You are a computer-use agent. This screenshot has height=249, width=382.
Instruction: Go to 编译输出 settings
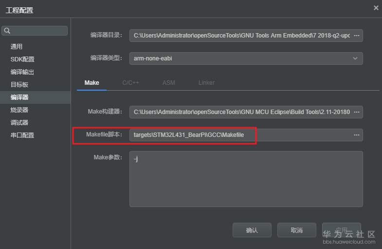point(22,72)
